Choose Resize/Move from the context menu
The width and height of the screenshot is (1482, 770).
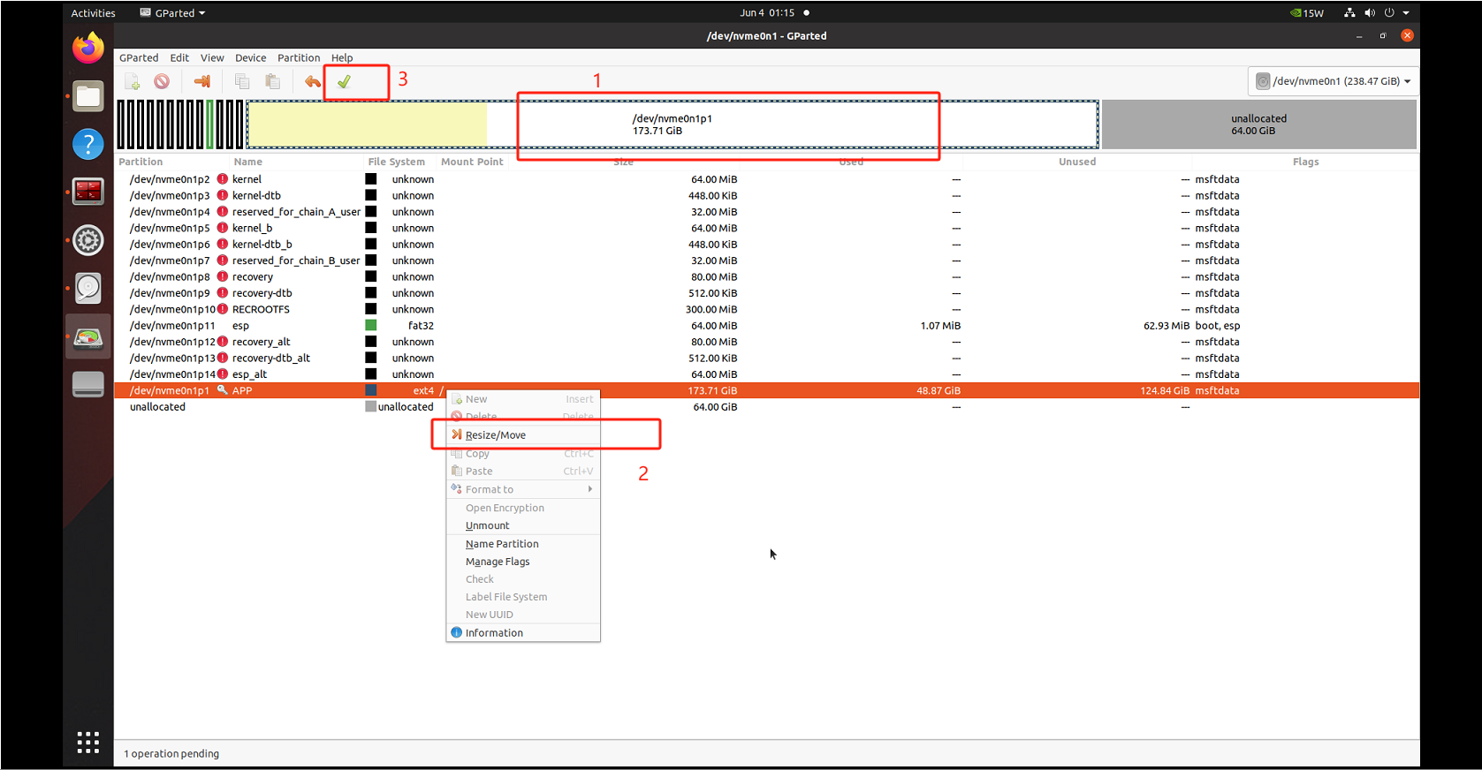(523, 434)
